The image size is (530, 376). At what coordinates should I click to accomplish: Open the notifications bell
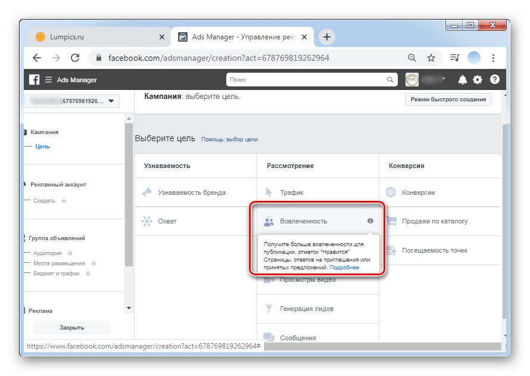tap(462, 80)
